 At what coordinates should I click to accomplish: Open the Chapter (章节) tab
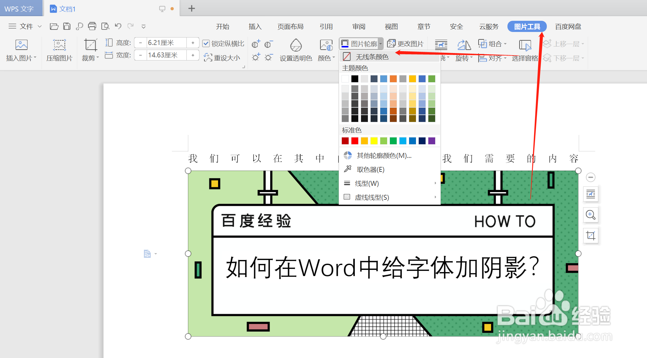[x=424, y=27]
